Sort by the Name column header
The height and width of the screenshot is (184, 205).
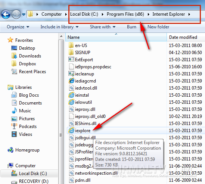pyautogui.click(x=116, y=37)
